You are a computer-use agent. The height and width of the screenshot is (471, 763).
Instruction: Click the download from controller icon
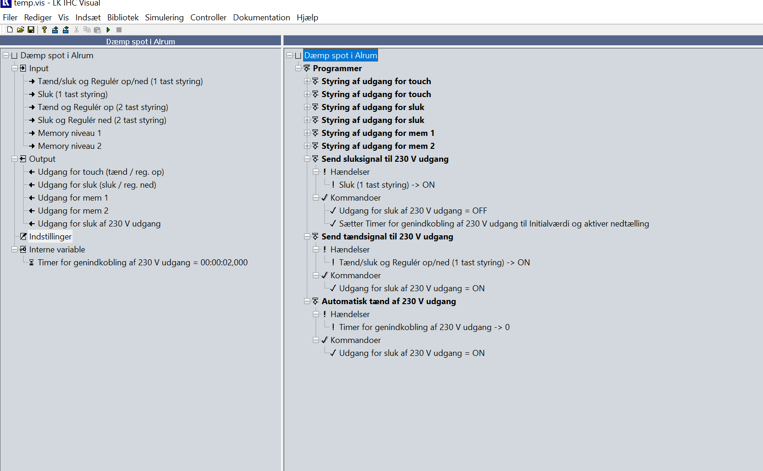[66, 30]
